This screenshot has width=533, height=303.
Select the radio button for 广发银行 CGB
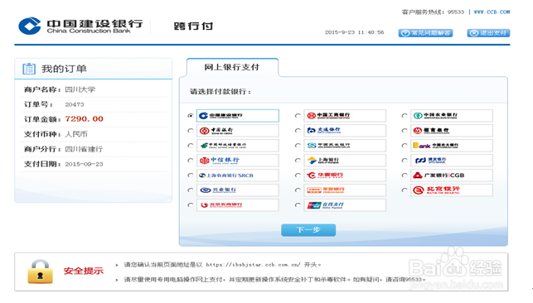tap(405, 176)
